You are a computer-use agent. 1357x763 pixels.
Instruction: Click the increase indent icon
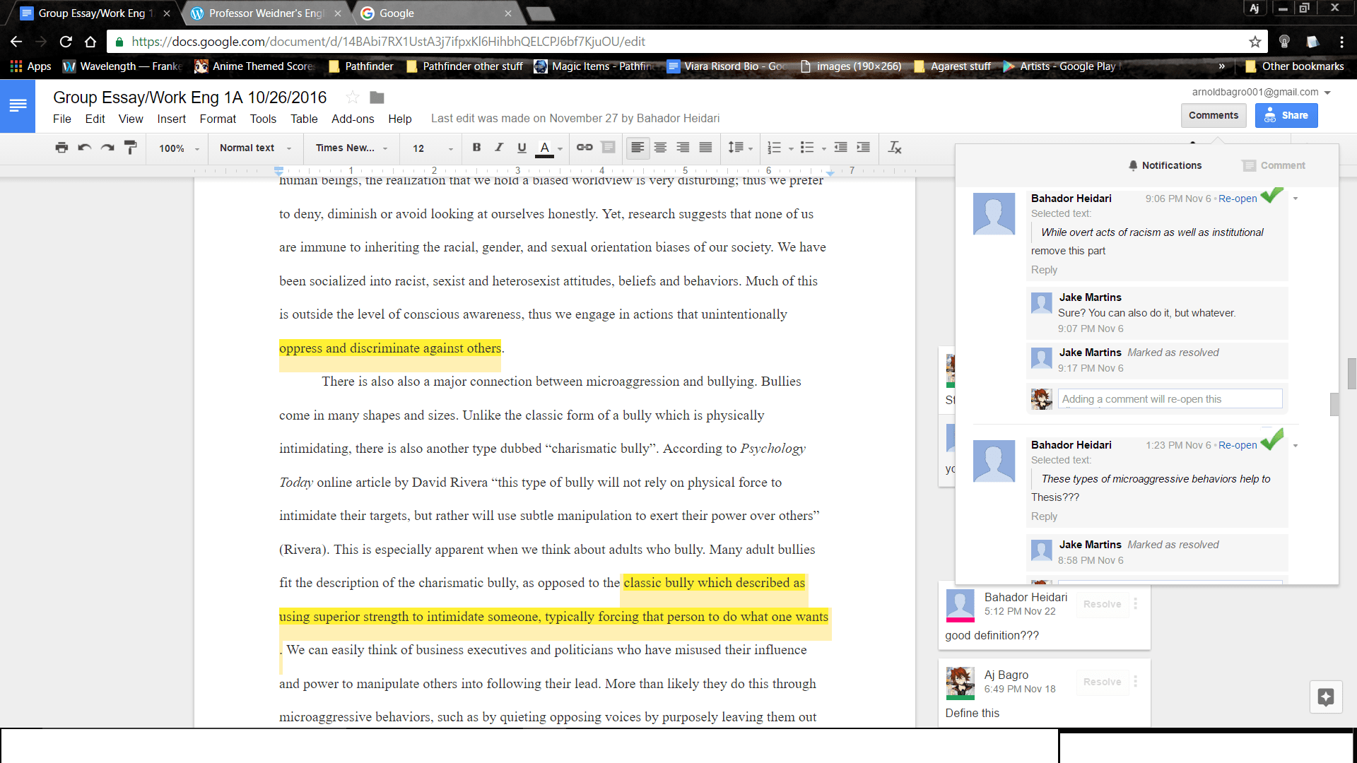tap(863, 148)
